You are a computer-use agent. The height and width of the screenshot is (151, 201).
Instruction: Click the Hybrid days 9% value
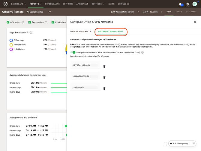pyautogui.click(x=46, y=49)
